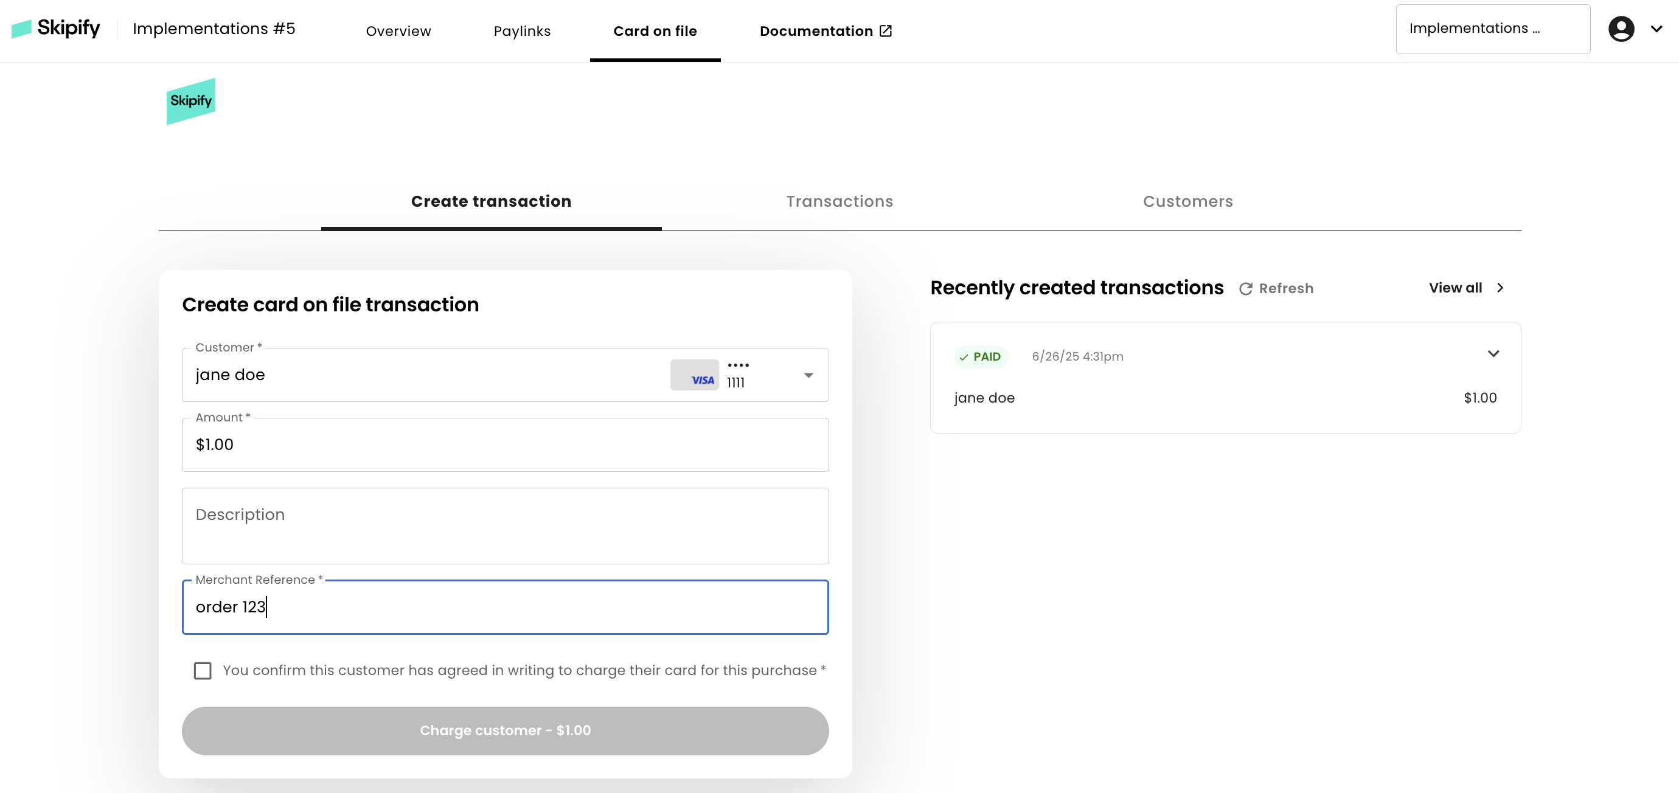Click the Visa card icon
1679x793 pixels.
point(694,375)
